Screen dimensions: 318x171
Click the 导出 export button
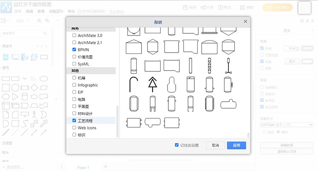[x=225, y=8]
